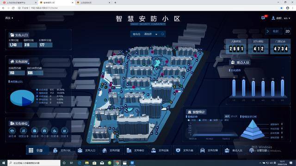Open the alarm signal section at bottom right

pyautogui.click(x=258, y=150)
